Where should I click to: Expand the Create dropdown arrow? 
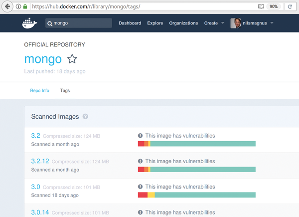click(223, 23)
